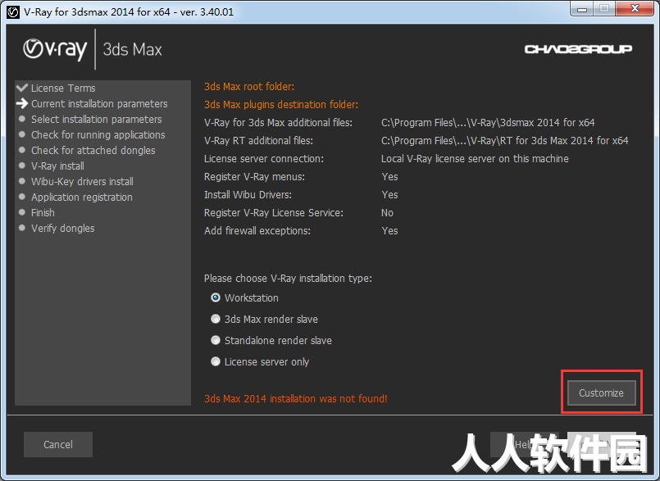The image size is (660, 481).
Task: Click 'Finish' step in sidebar
Action: (x=43, y=212)
